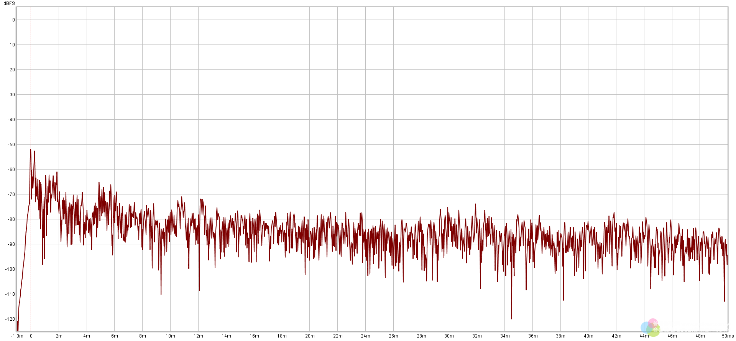The width and height of the screenshot is (736, 341).
Task: Pick the 12m time axis label
Action: pyautogui.click(x=199, y=336)
